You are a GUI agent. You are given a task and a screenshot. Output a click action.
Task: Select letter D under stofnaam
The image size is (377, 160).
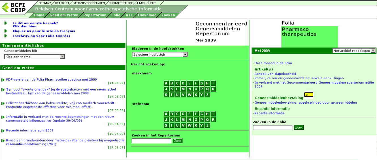(x=184, y=114)
